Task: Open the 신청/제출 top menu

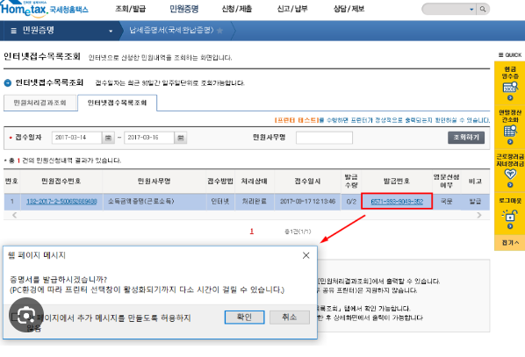Action: point(237,9)
